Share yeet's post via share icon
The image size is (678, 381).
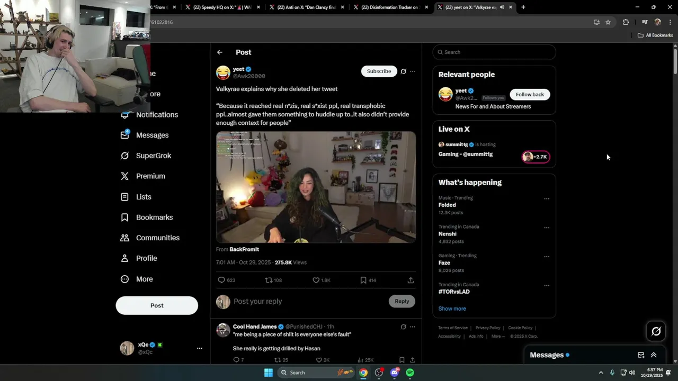click(411, 280)
